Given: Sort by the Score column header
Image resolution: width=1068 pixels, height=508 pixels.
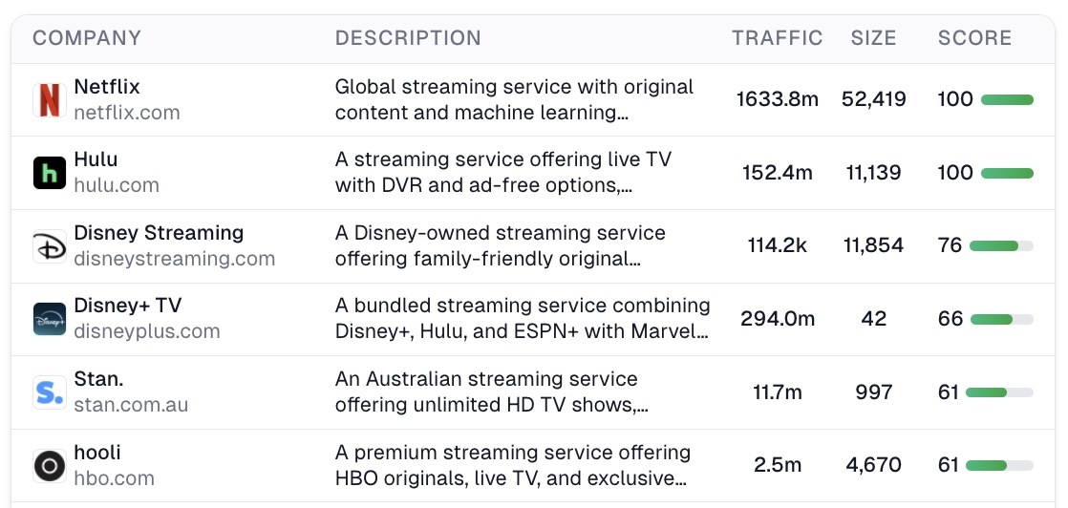Looking at the screenshot, I should pos(974,38).
